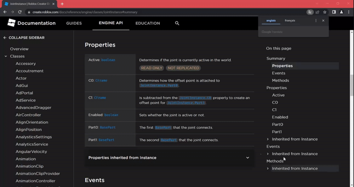Open the Chrome three-dot menu
Screen dimensions: 354x187
pyautogui.click(x=349, y=12)
